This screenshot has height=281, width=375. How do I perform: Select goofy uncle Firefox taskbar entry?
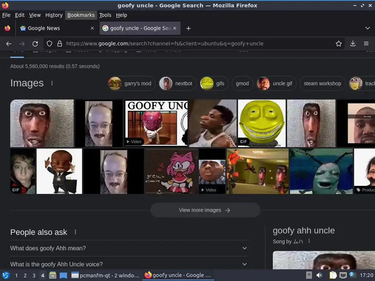178,275
